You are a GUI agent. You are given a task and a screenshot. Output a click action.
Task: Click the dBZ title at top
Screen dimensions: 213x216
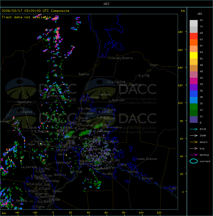(x=106, y=4)
